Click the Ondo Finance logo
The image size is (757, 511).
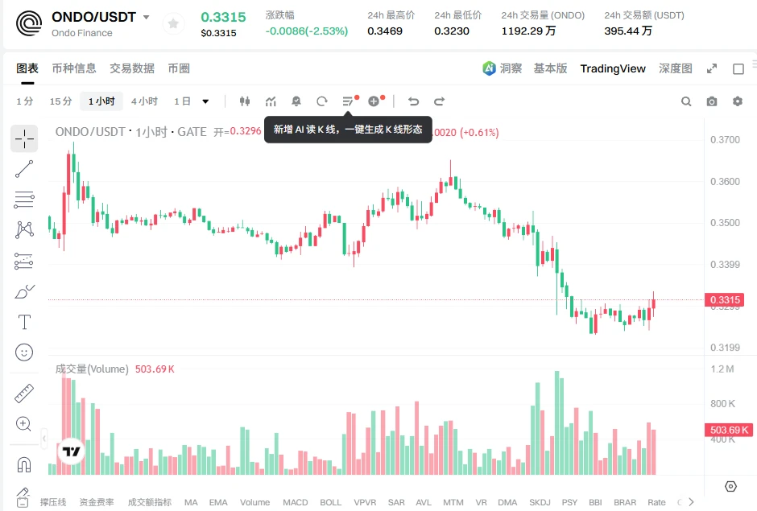(x=29, y=23)
